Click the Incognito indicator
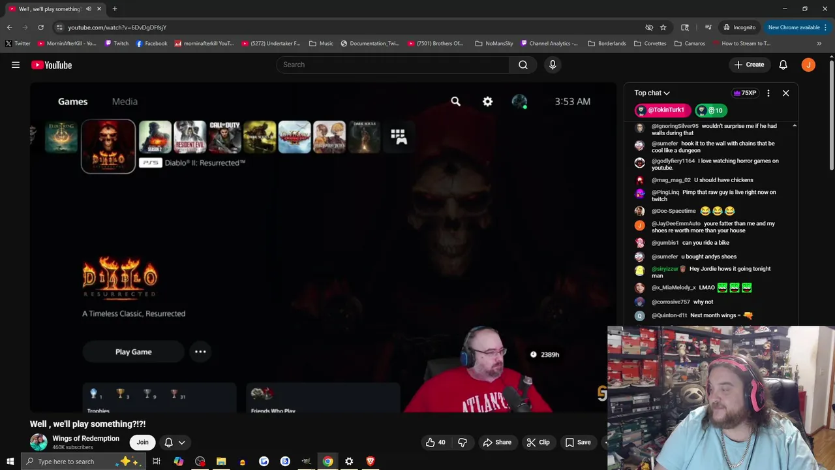835x470 pixels. 739,27
